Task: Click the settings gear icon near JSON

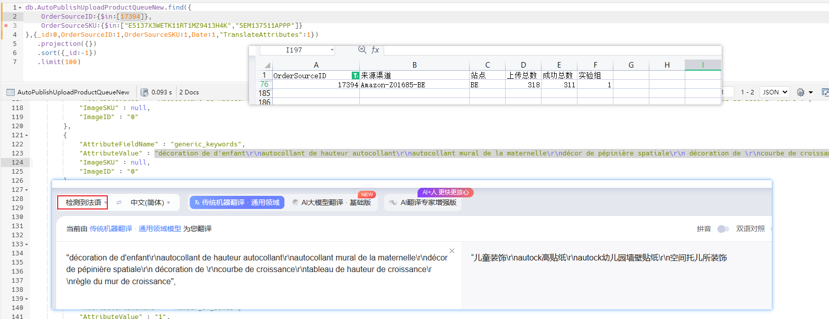Action: coord(800,92)
